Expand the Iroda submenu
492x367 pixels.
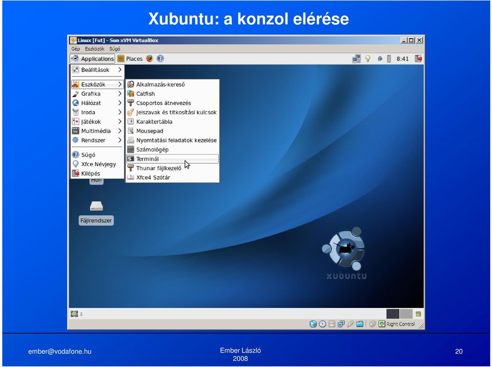click(x=97, y=112)
